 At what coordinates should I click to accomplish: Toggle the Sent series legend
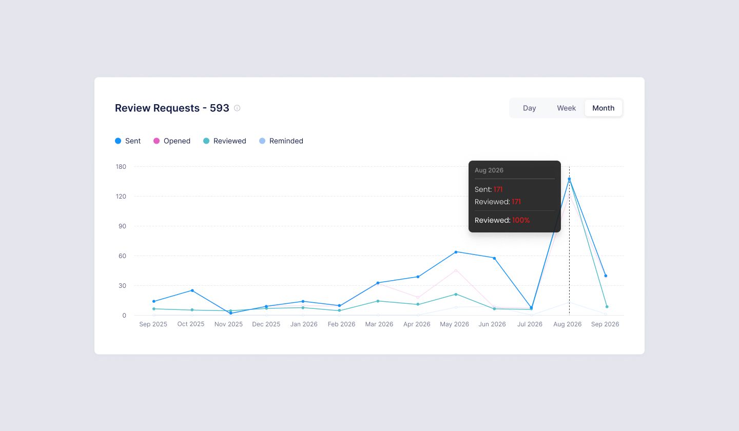pos(128,141)
